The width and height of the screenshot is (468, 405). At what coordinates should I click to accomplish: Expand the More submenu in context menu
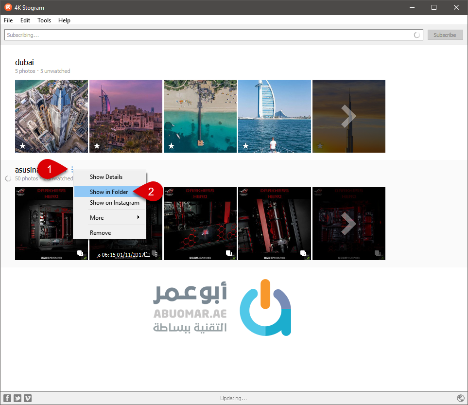(110, 218)
